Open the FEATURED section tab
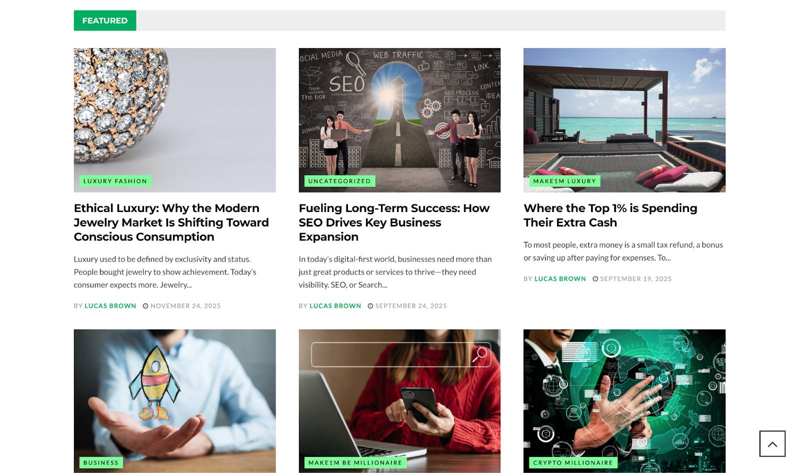This screenshot has width=800, height=473. coord(105,20)
